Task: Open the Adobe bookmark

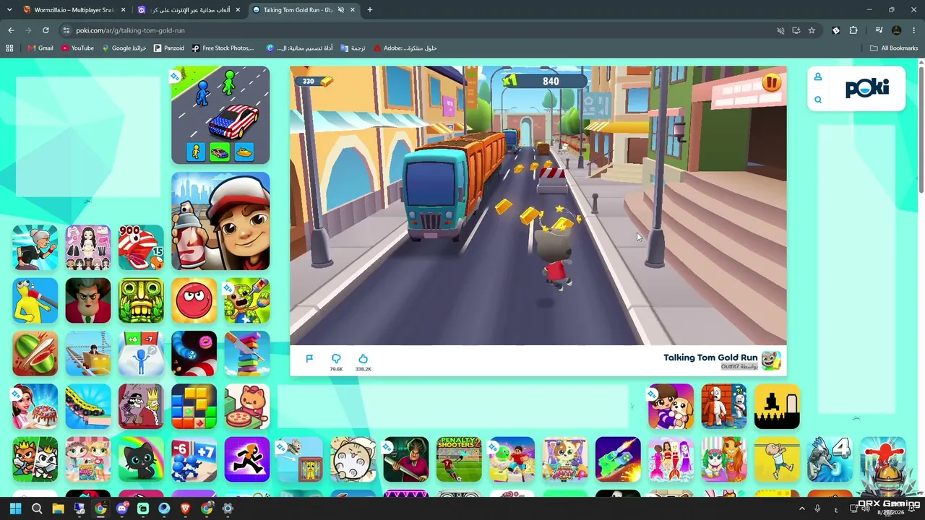Action: click(405, 48)
